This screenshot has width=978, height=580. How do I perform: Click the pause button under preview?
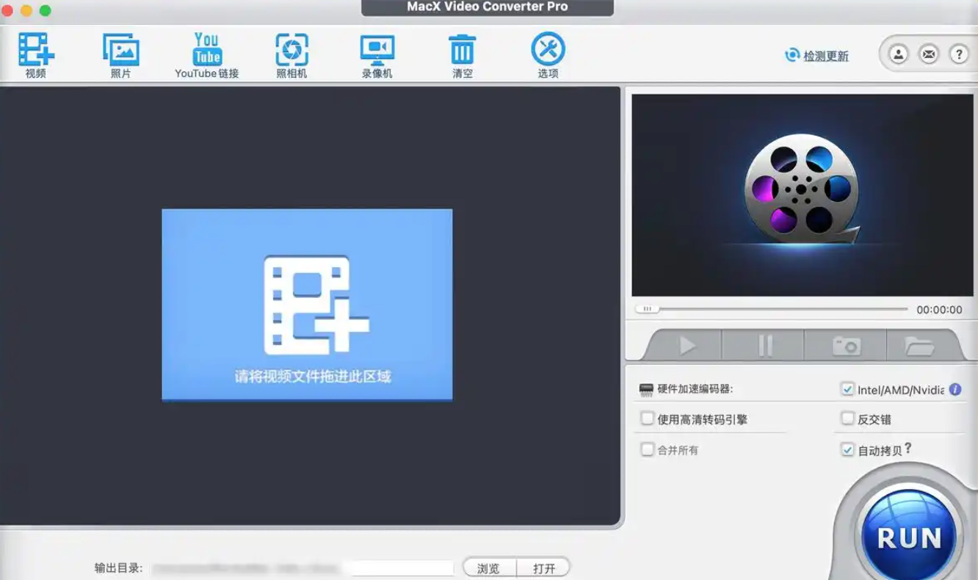[764, 345]
